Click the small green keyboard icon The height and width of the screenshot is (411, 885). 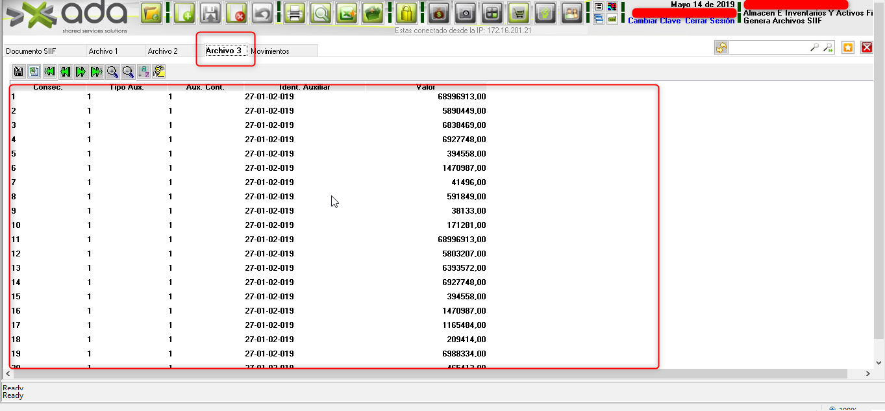point(612,19)
